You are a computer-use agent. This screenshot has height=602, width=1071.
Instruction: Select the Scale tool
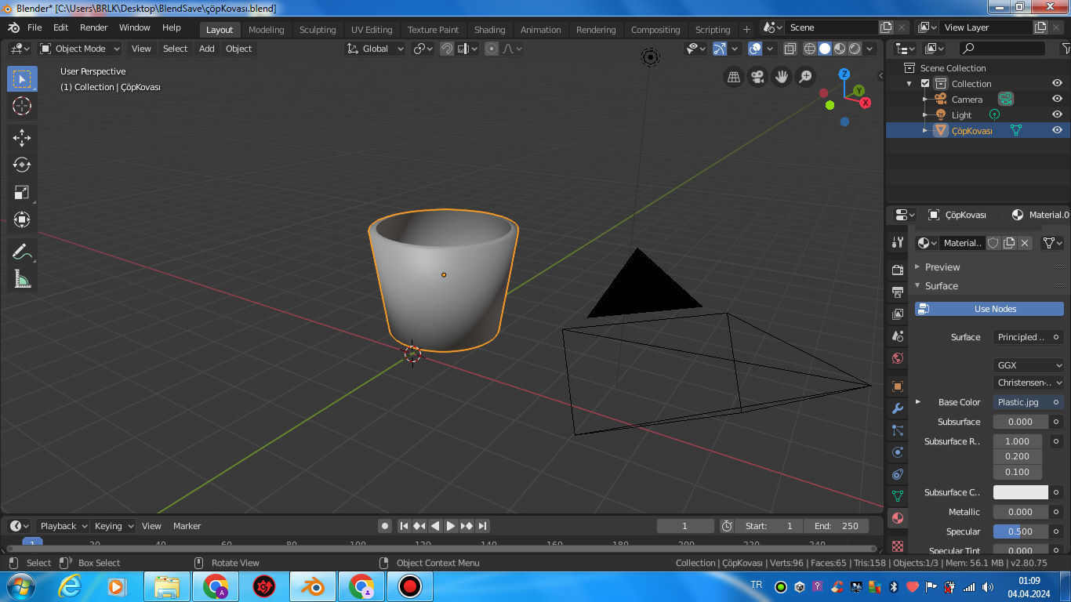[x=22, y=192]
